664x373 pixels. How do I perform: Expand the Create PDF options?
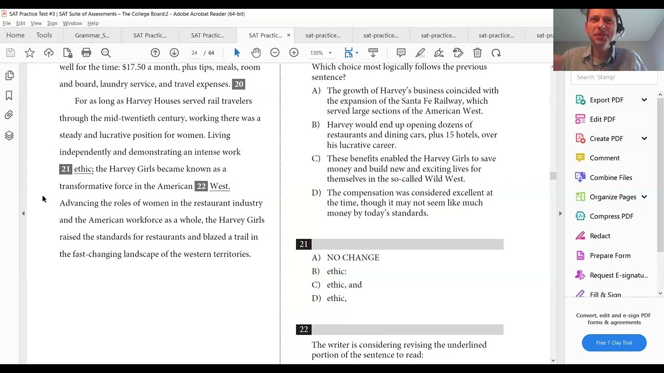644,139
